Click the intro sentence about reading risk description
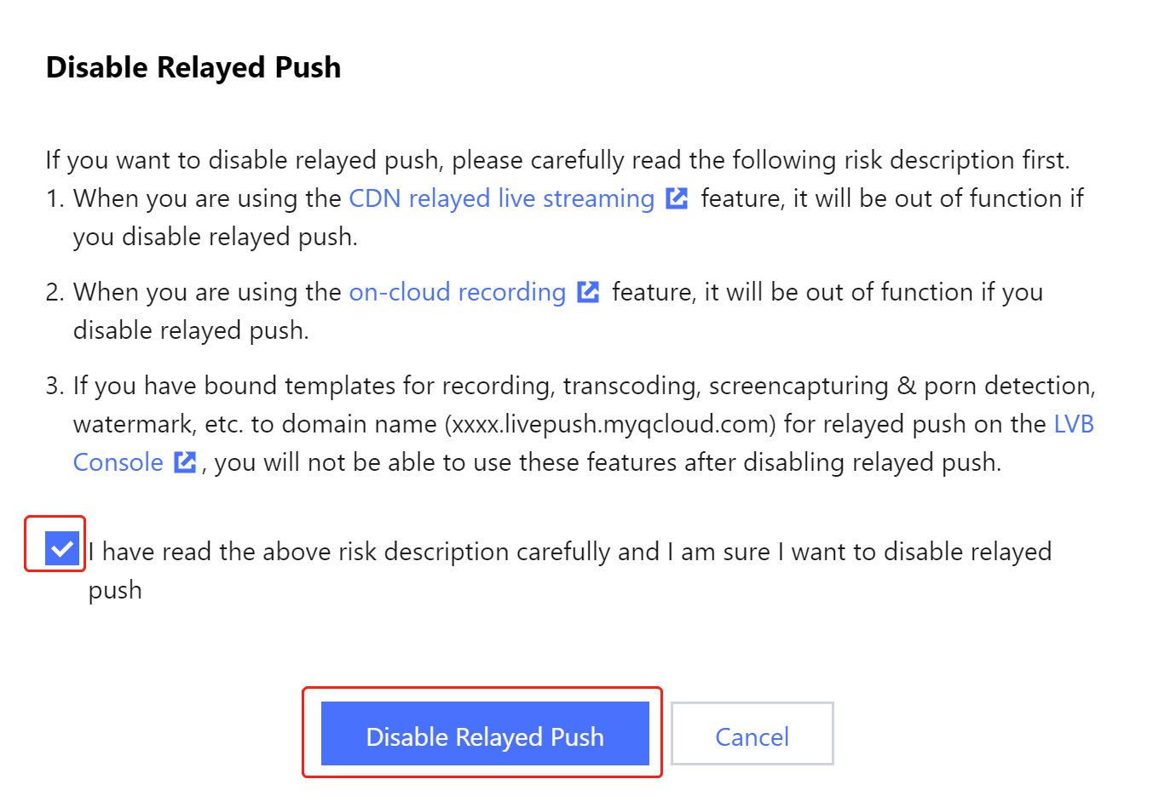 pyautogui.click(x=557, y=160)
